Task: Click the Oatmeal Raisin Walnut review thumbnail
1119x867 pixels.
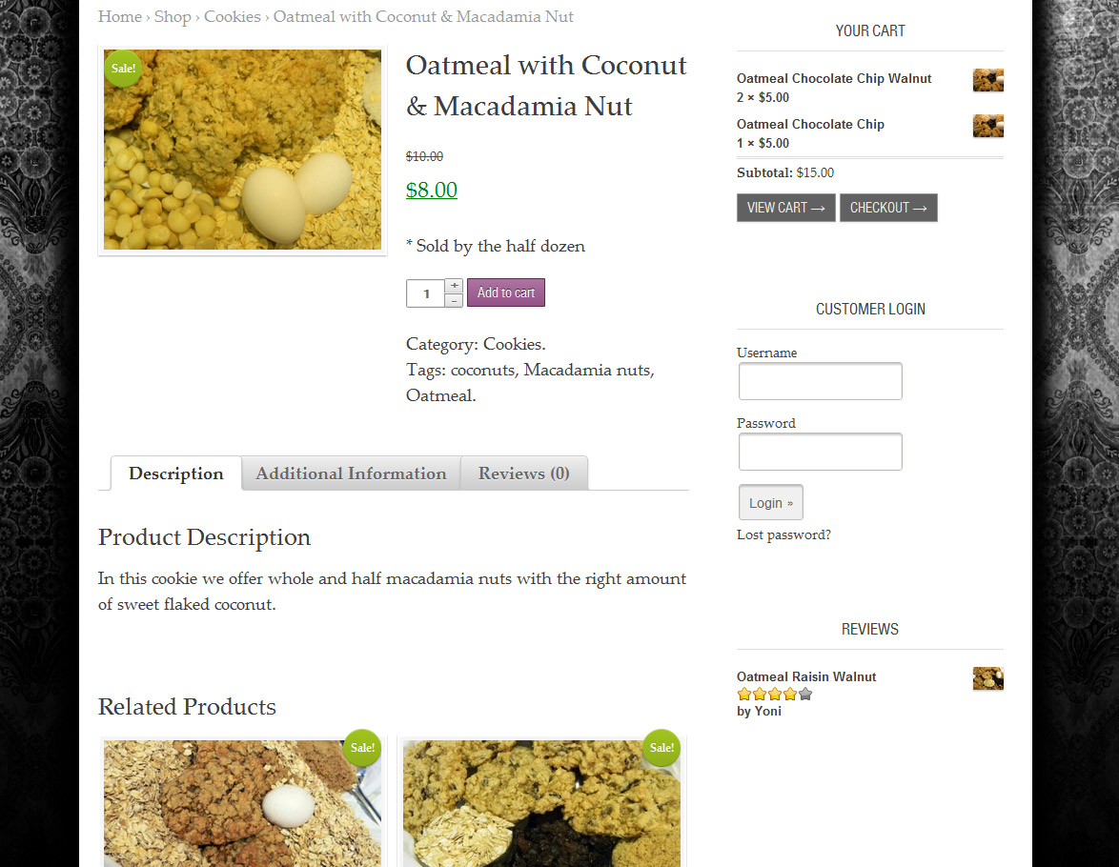Action: tap(987, 678)
